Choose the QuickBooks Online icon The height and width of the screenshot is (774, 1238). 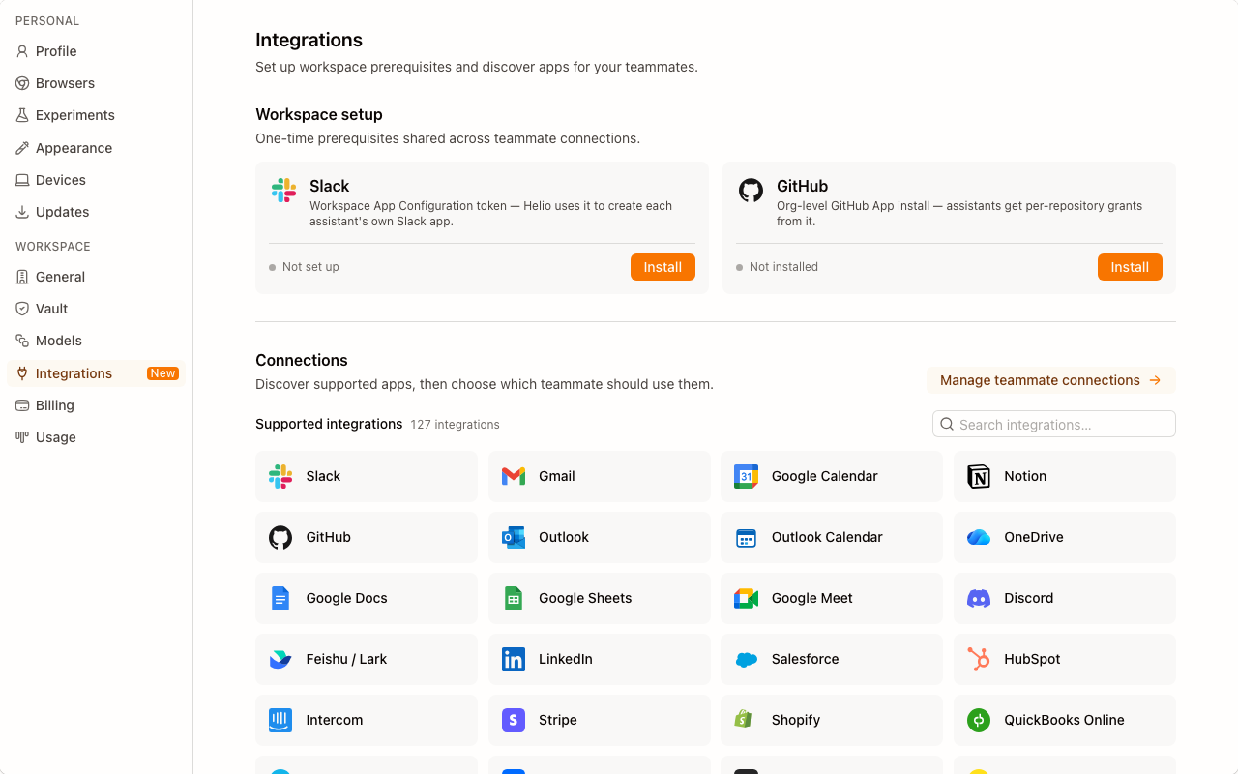(979, 720)
